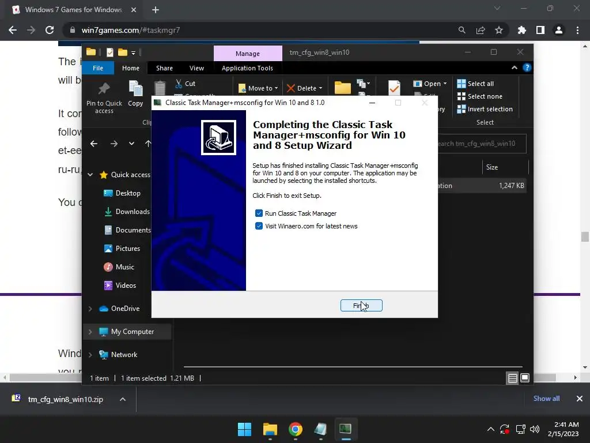Collapse the Explorer ribbon chevron
The image size is (590, 443).
[x=515, y=68]
